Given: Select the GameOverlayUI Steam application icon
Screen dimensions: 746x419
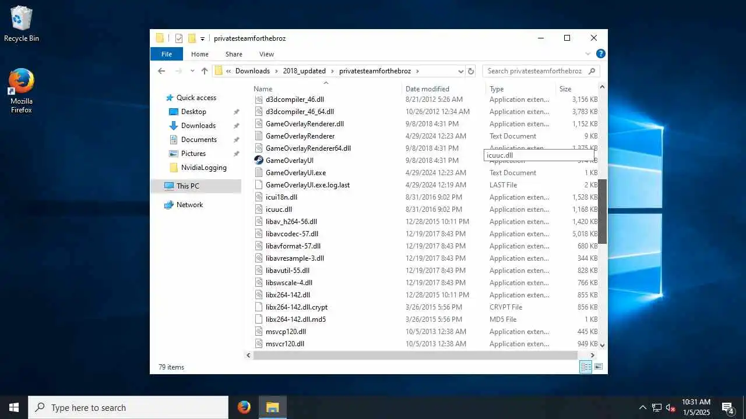Looking at the screenshot, I should tap(259, 161).
